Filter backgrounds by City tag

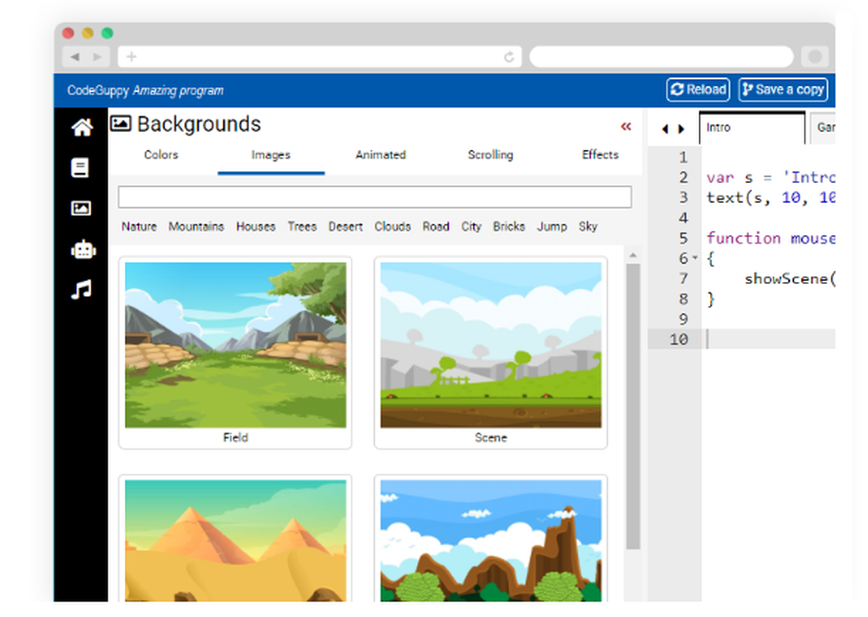471,226
